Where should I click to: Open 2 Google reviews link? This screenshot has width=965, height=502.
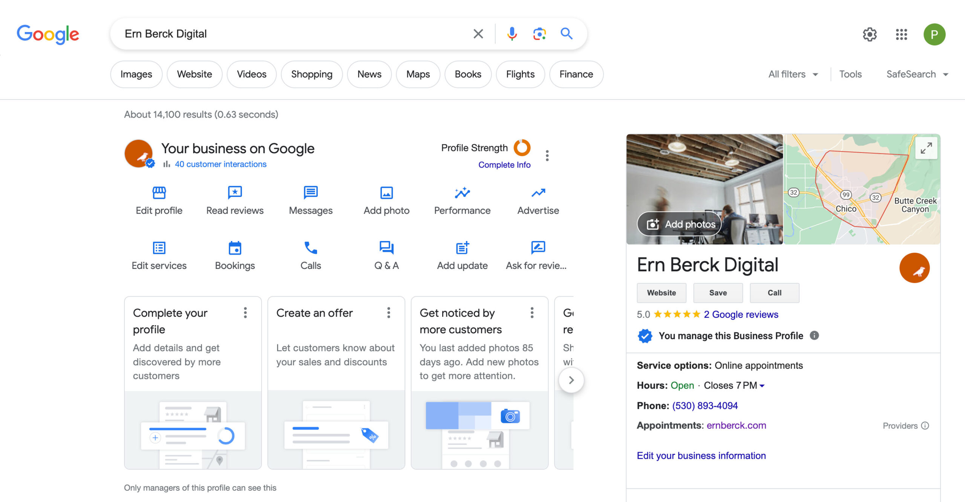[x=741, y=314]
